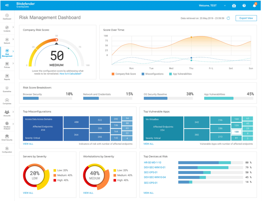Click the gift icon in header
The height and width of the screenshot is (201, 262).
pos(234,6)
